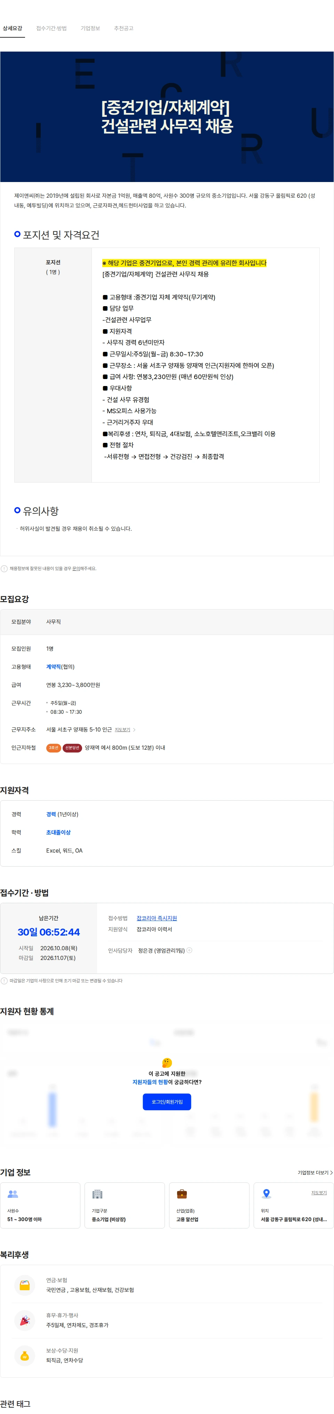Click the 초대졸이상 education link
The height and width of the screenshot is (1414, 334).
coord(58,833)
